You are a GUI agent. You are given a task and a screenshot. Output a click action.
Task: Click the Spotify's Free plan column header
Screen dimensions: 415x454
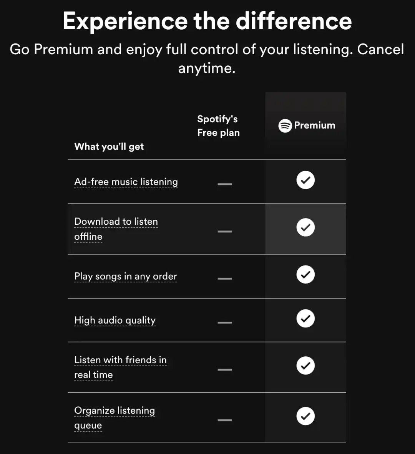coord(218,126)
